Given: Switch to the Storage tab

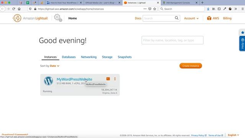Looking at the screenshot, I should (x=107, y=57).
